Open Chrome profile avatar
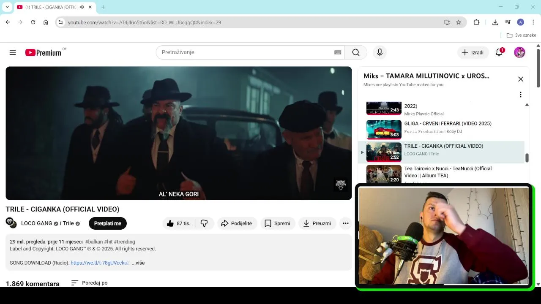The width and height of the screenshot is (541, 304). point(521,22)
